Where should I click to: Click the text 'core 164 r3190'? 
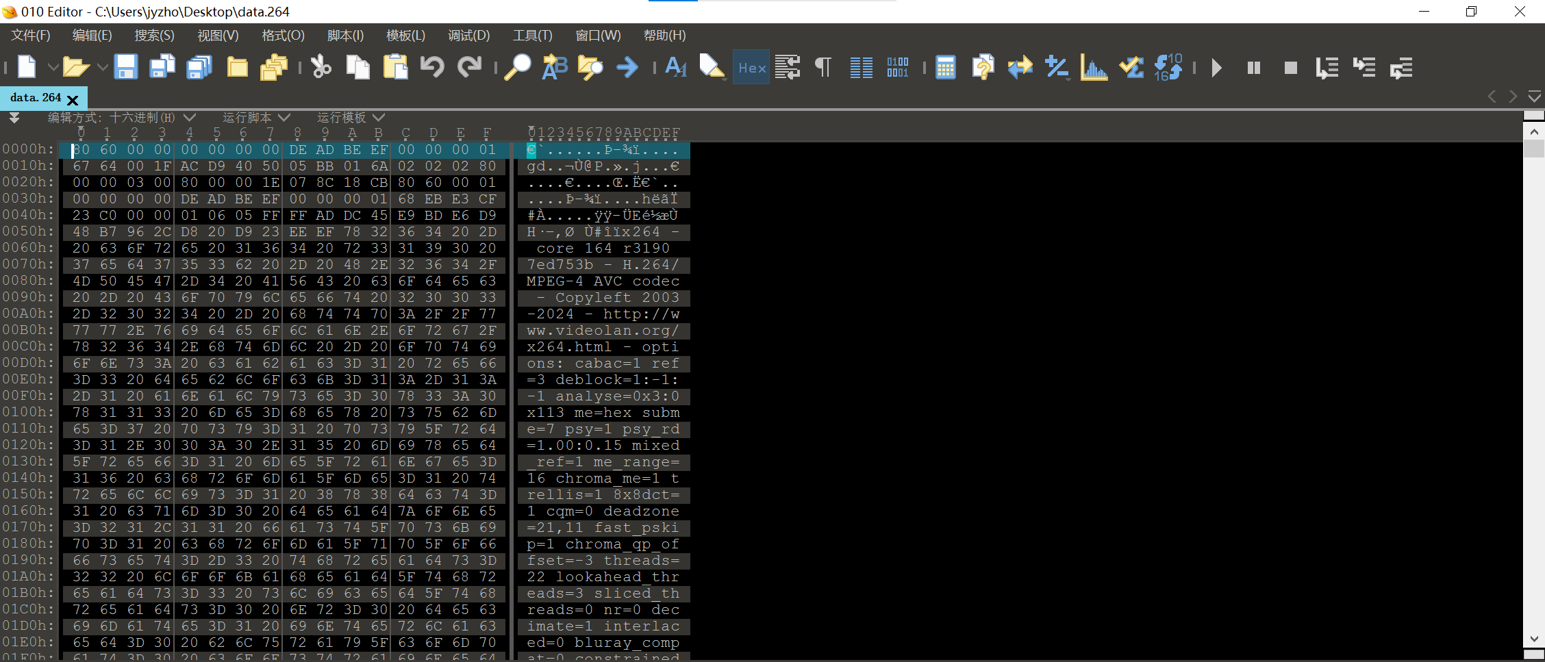click(x=603, y=248)
